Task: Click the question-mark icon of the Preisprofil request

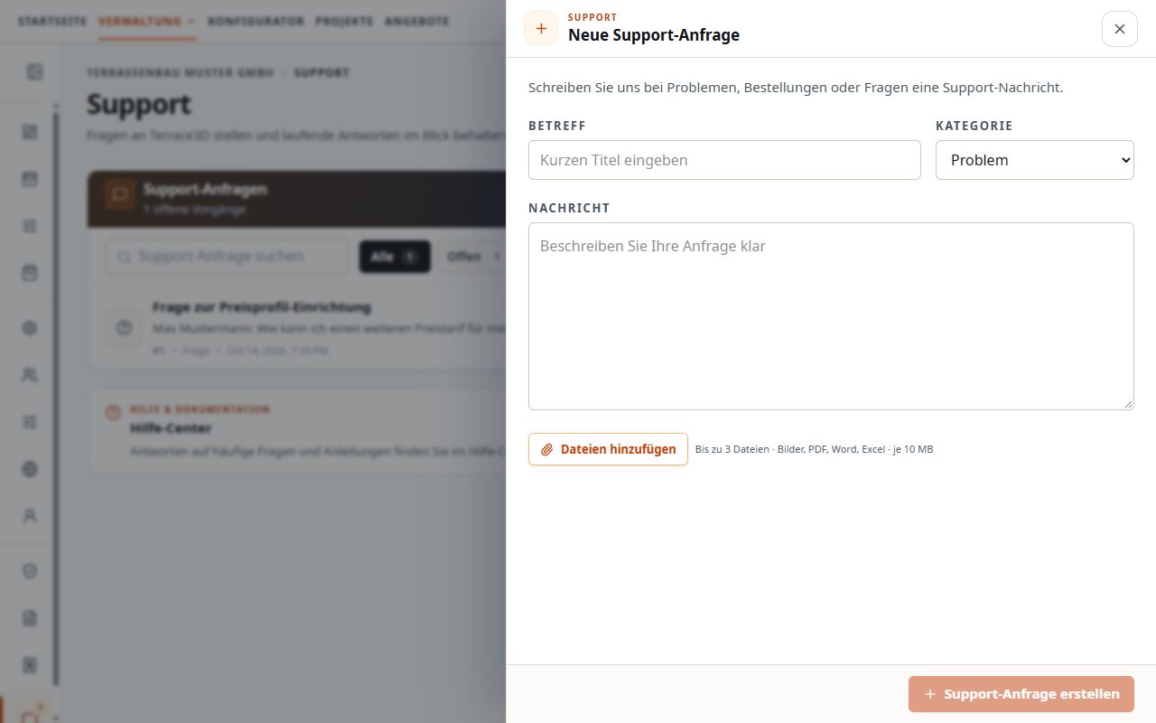Action: (x=124, y=327)
